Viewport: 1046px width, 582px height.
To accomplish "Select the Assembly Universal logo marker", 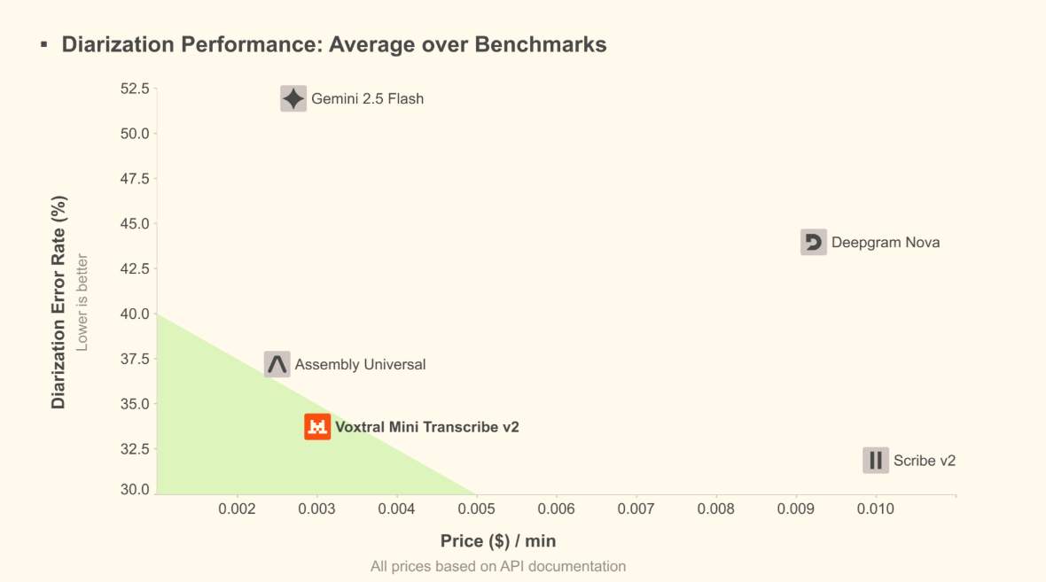I will point(277,364).
